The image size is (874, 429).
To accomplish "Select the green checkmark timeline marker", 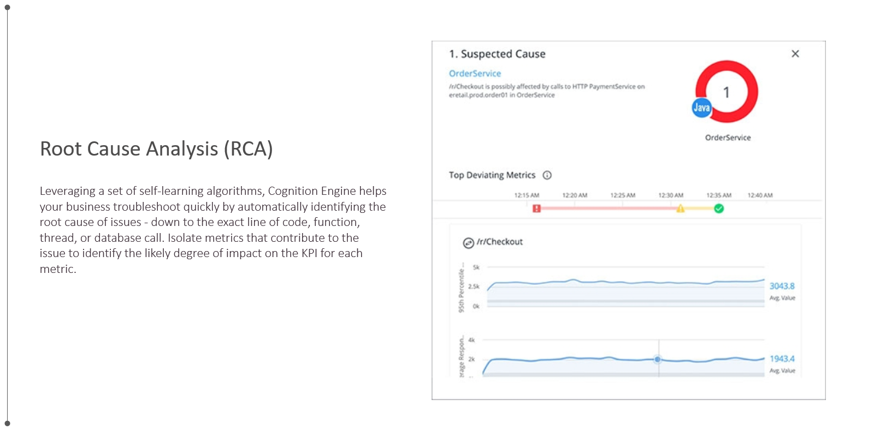I will tap(719, 208).
